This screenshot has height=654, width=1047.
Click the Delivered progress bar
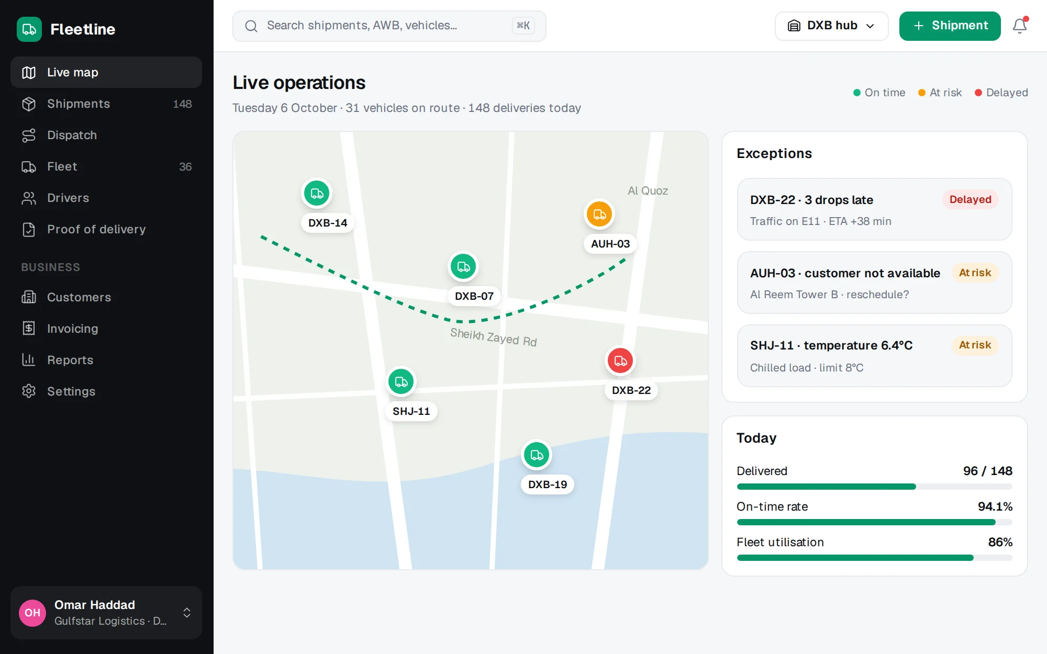(874, 487)
